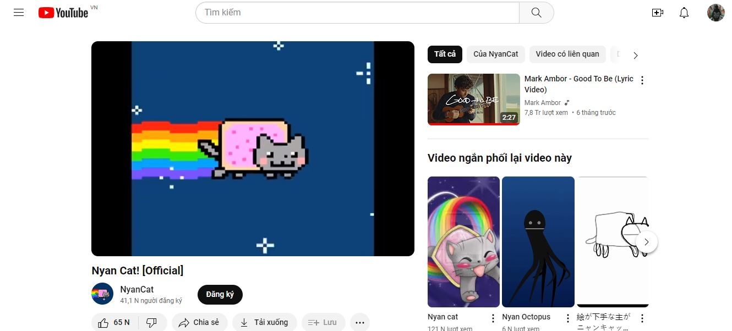
Task: Open options menu for Mark Ambor video
Action: pyautogui.click(x=642, y=80)
